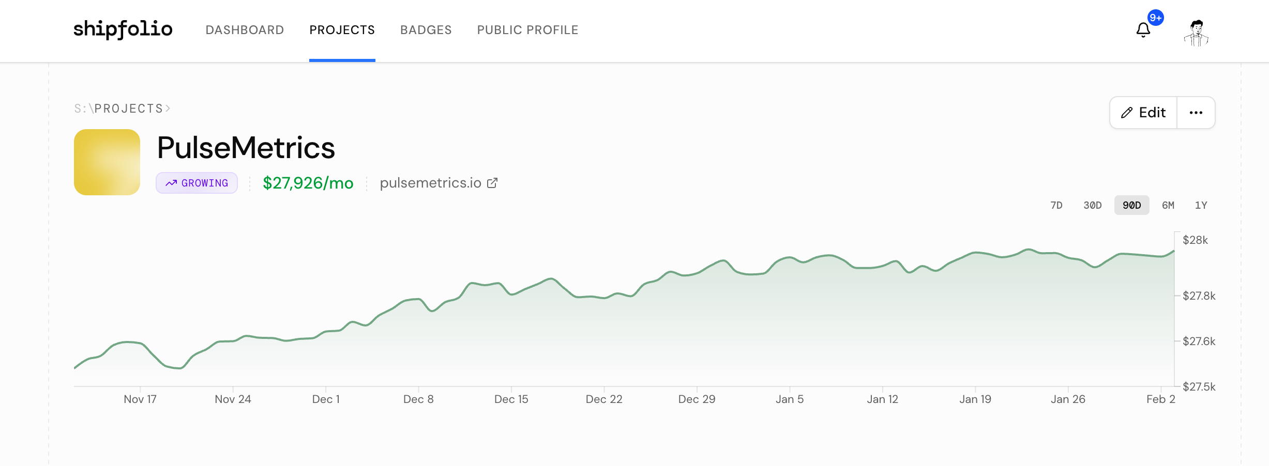Navigate back via S:\PROJECTS breadcrumb
This screenshot has width=1269, height=466.
[x=119, y=108]
